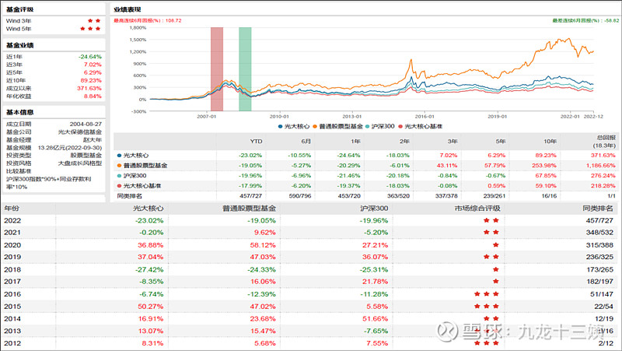The width and height of the screenshot is (622, 351).
Task: Click the 最高连续6月回报 108.72 label
Action: [148, 21]
